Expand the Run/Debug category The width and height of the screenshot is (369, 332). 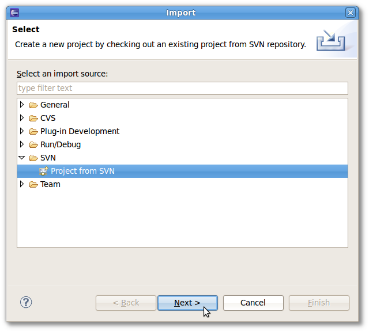(x=22, y=144)
